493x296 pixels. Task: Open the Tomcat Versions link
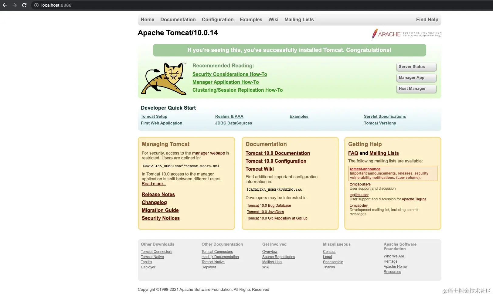380,123
